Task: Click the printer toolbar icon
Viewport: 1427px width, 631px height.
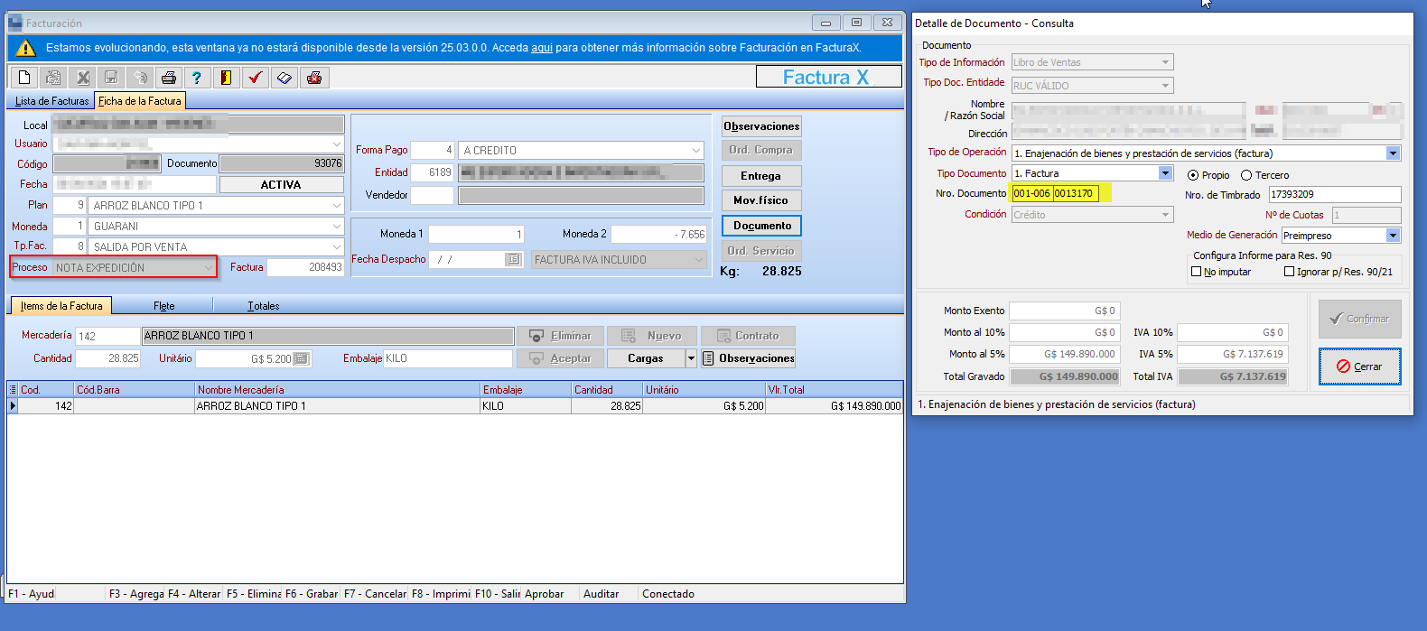Action: coord(169,78)
